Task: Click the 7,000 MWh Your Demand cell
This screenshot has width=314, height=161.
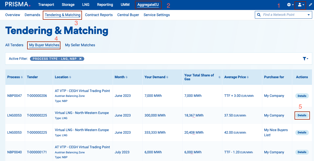Action: (153, 96)
